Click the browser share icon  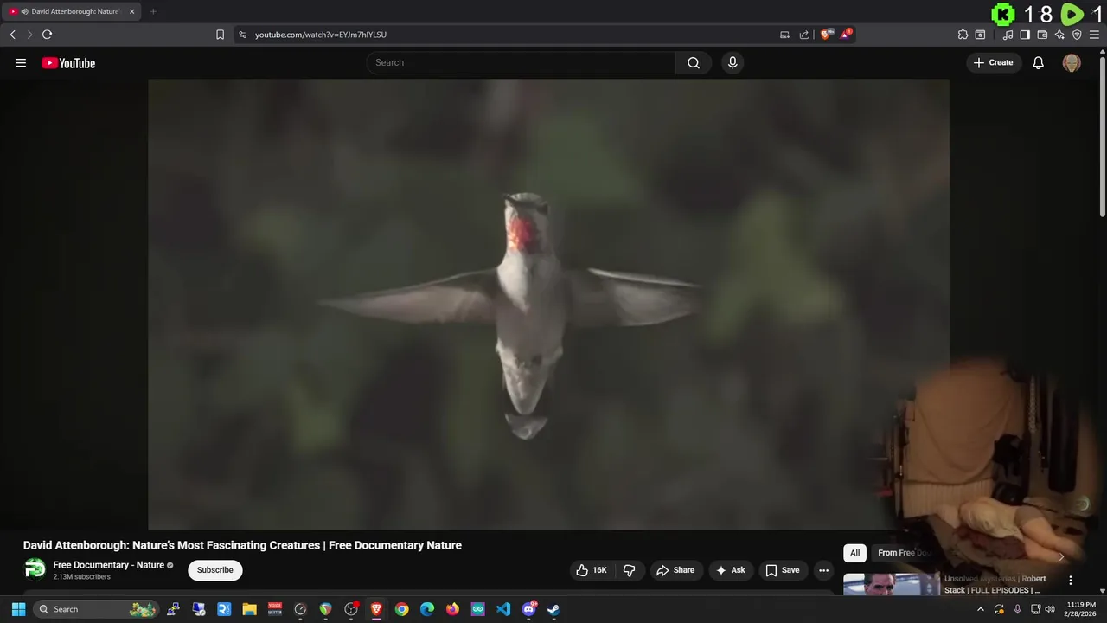(x=803, y=35)
